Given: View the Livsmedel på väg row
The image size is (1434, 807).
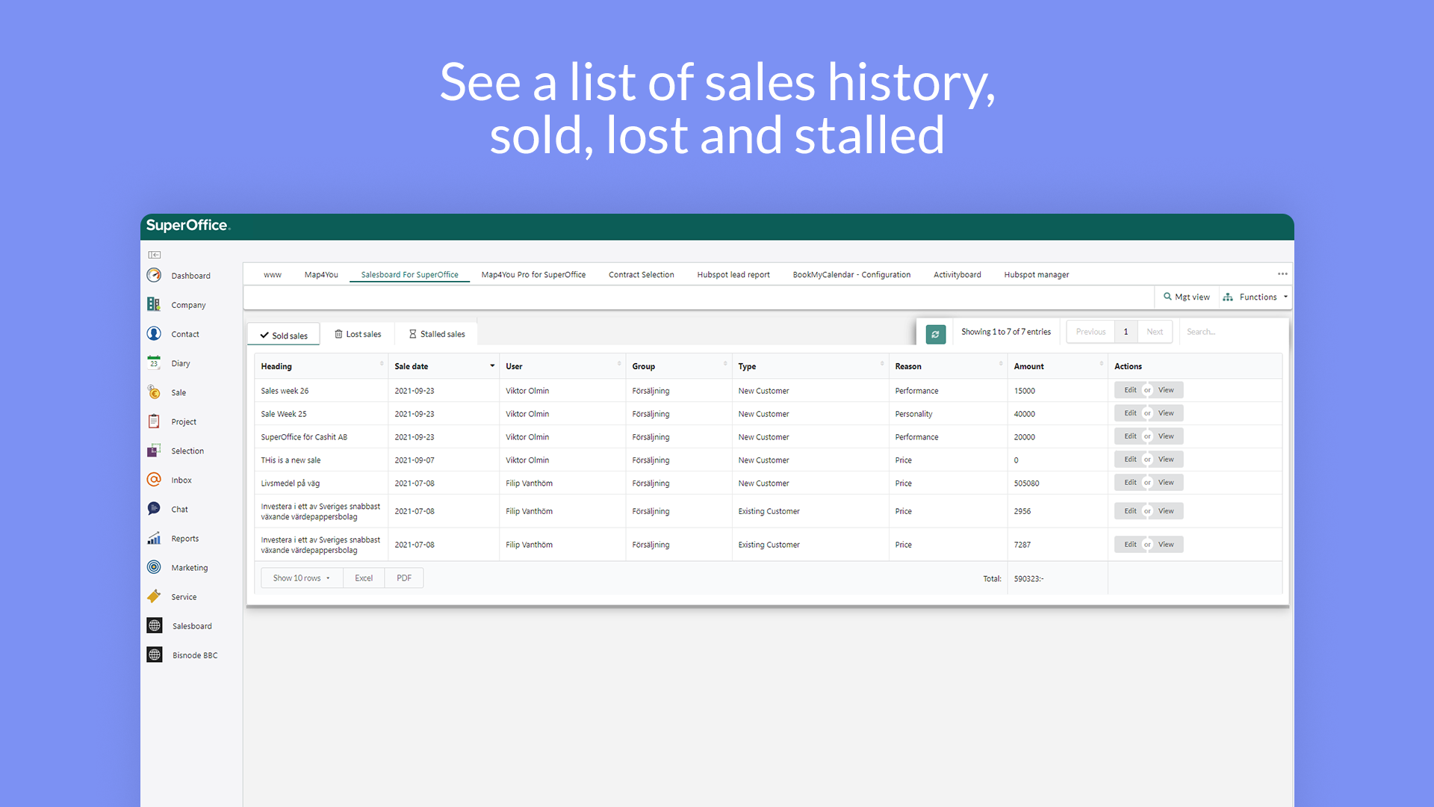Looking at the screenshot, I should tap(1167, 483).
